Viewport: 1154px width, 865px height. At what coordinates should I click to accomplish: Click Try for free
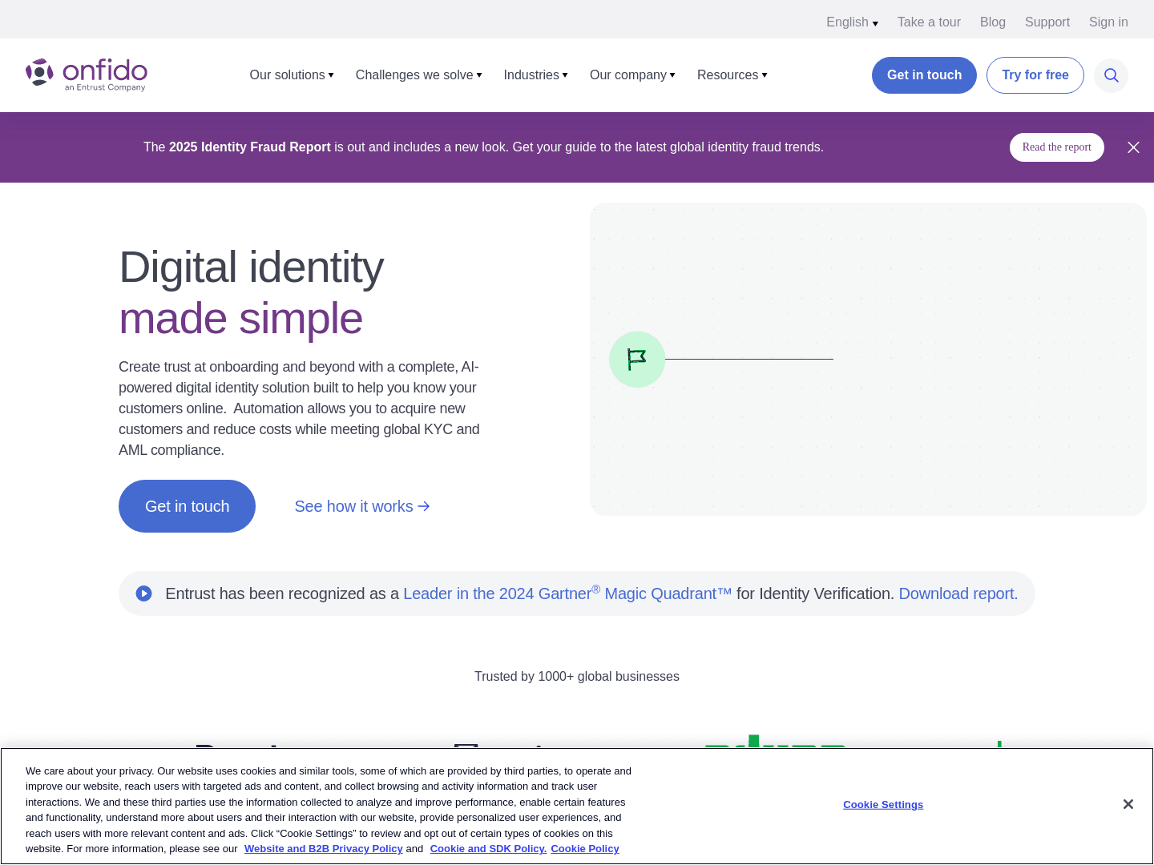[1035, 74]
